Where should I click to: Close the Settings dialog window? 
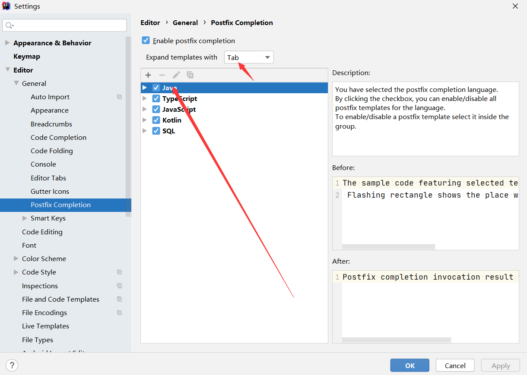pyautogui.click(x=515, y=6)
